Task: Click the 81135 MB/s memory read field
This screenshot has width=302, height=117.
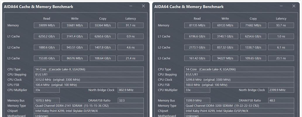Action: click(x=197, y=25)
